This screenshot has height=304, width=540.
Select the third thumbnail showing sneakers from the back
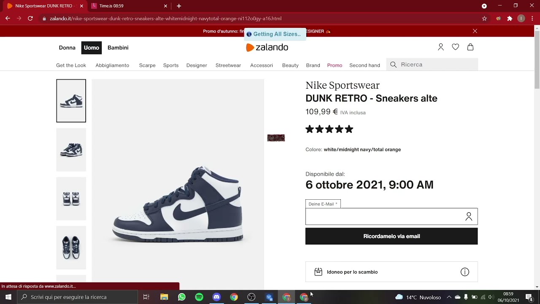click(x=71, y=198)
